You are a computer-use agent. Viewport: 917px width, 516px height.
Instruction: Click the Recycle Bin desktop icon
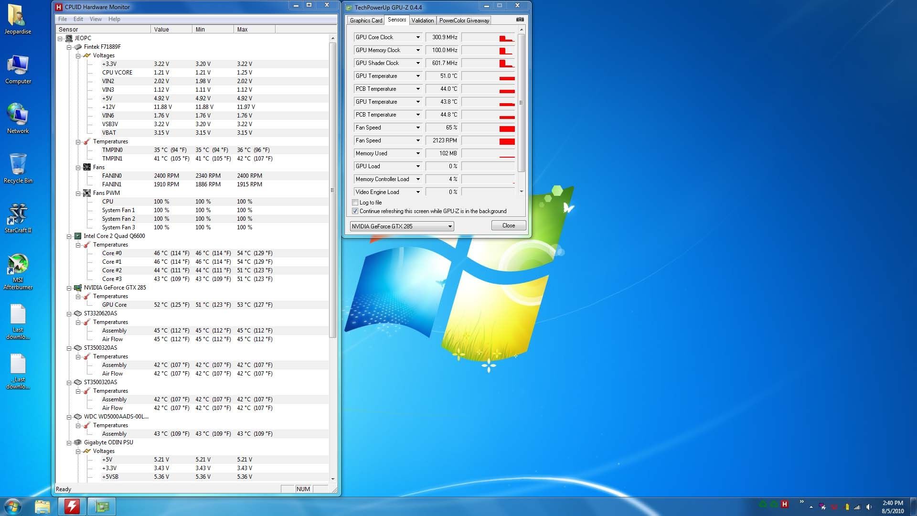18,165
